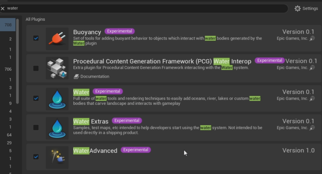322x174 pixels.
Task: Click the Water Extras droplet icon
Action: 57,128
